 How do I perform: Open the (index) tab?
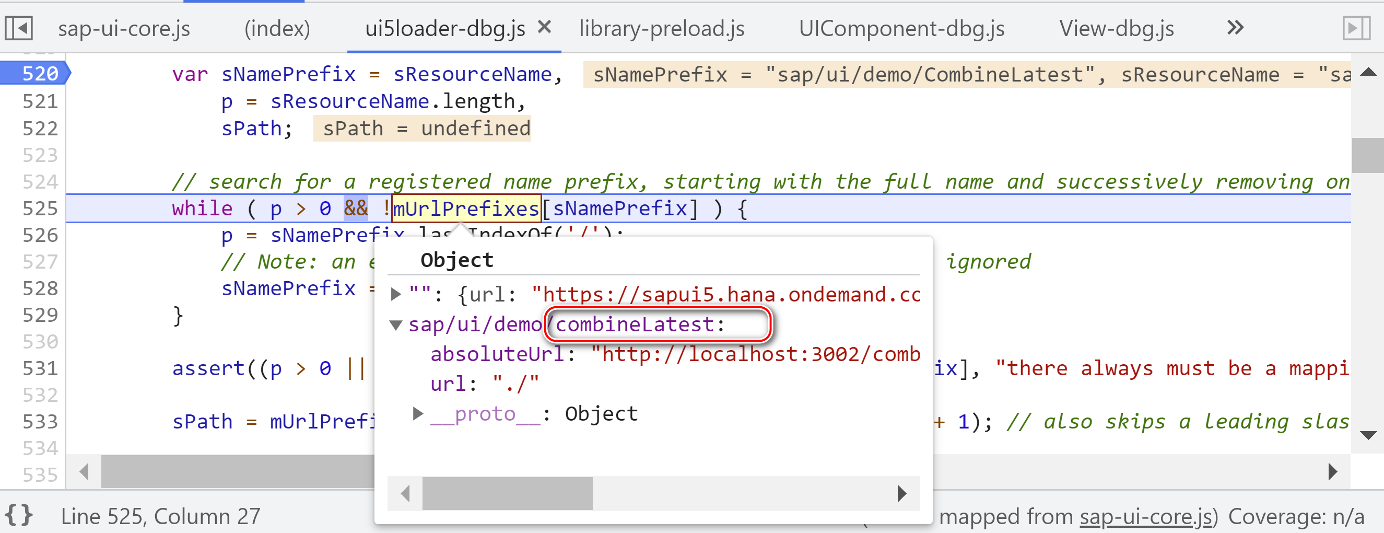coord(277,28)
